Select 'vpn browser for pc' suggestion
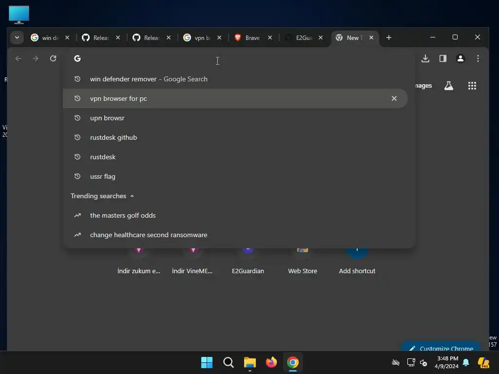Image resolution: width=499 pixels, height=374 pixels. [x=235, y=98]
